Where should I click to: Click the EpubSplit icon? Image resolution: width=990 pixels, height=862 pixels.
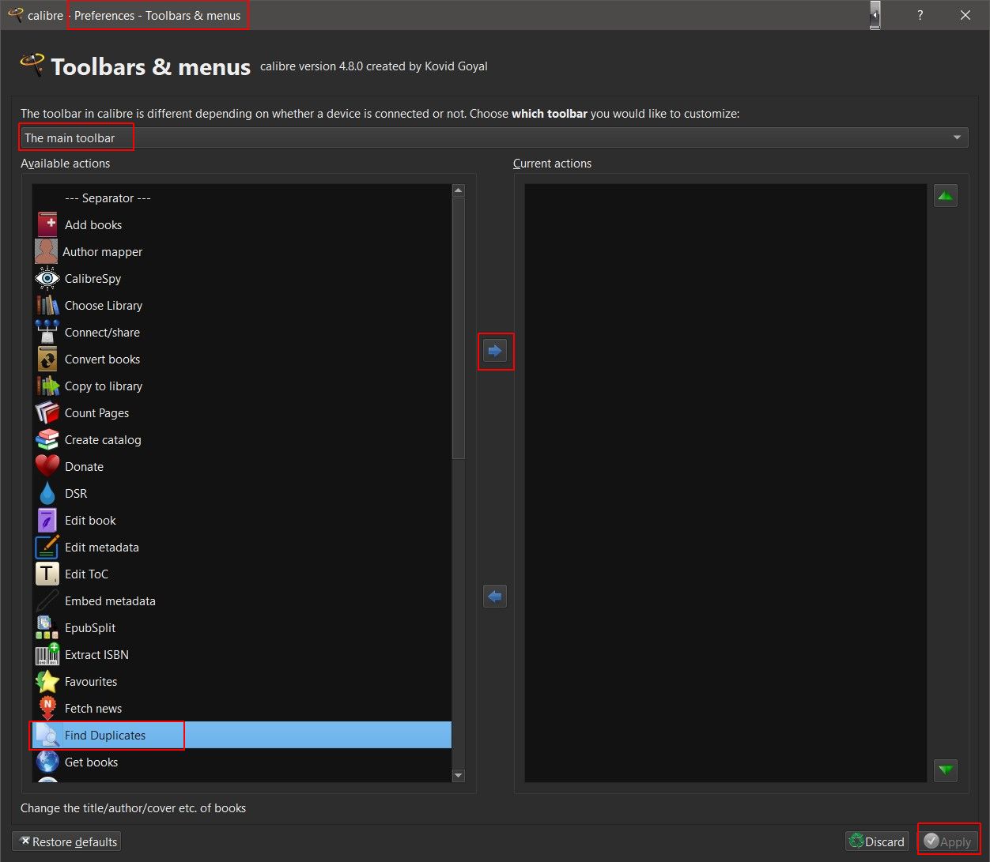pos(47,627)
